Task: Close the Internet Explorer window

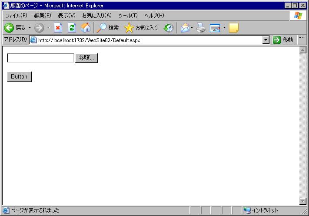Action: (302, 6)
